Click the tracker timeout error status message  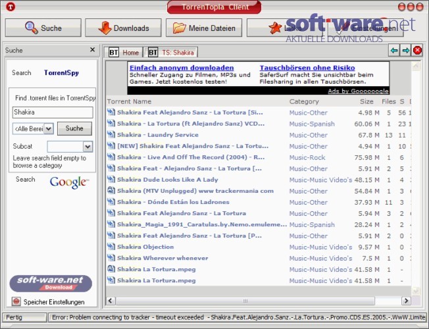(x=238, y=318)
